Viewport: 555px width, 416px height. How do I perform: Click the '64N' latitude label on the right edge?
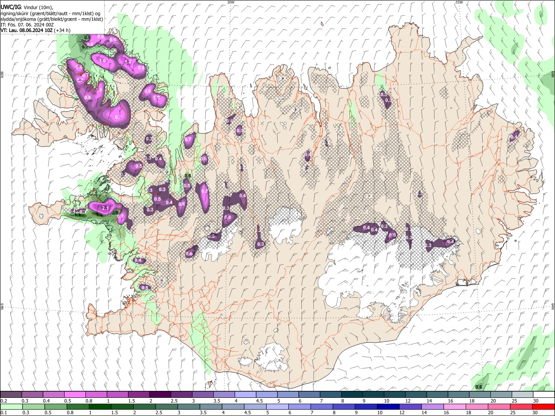click(x=553, y=305)
